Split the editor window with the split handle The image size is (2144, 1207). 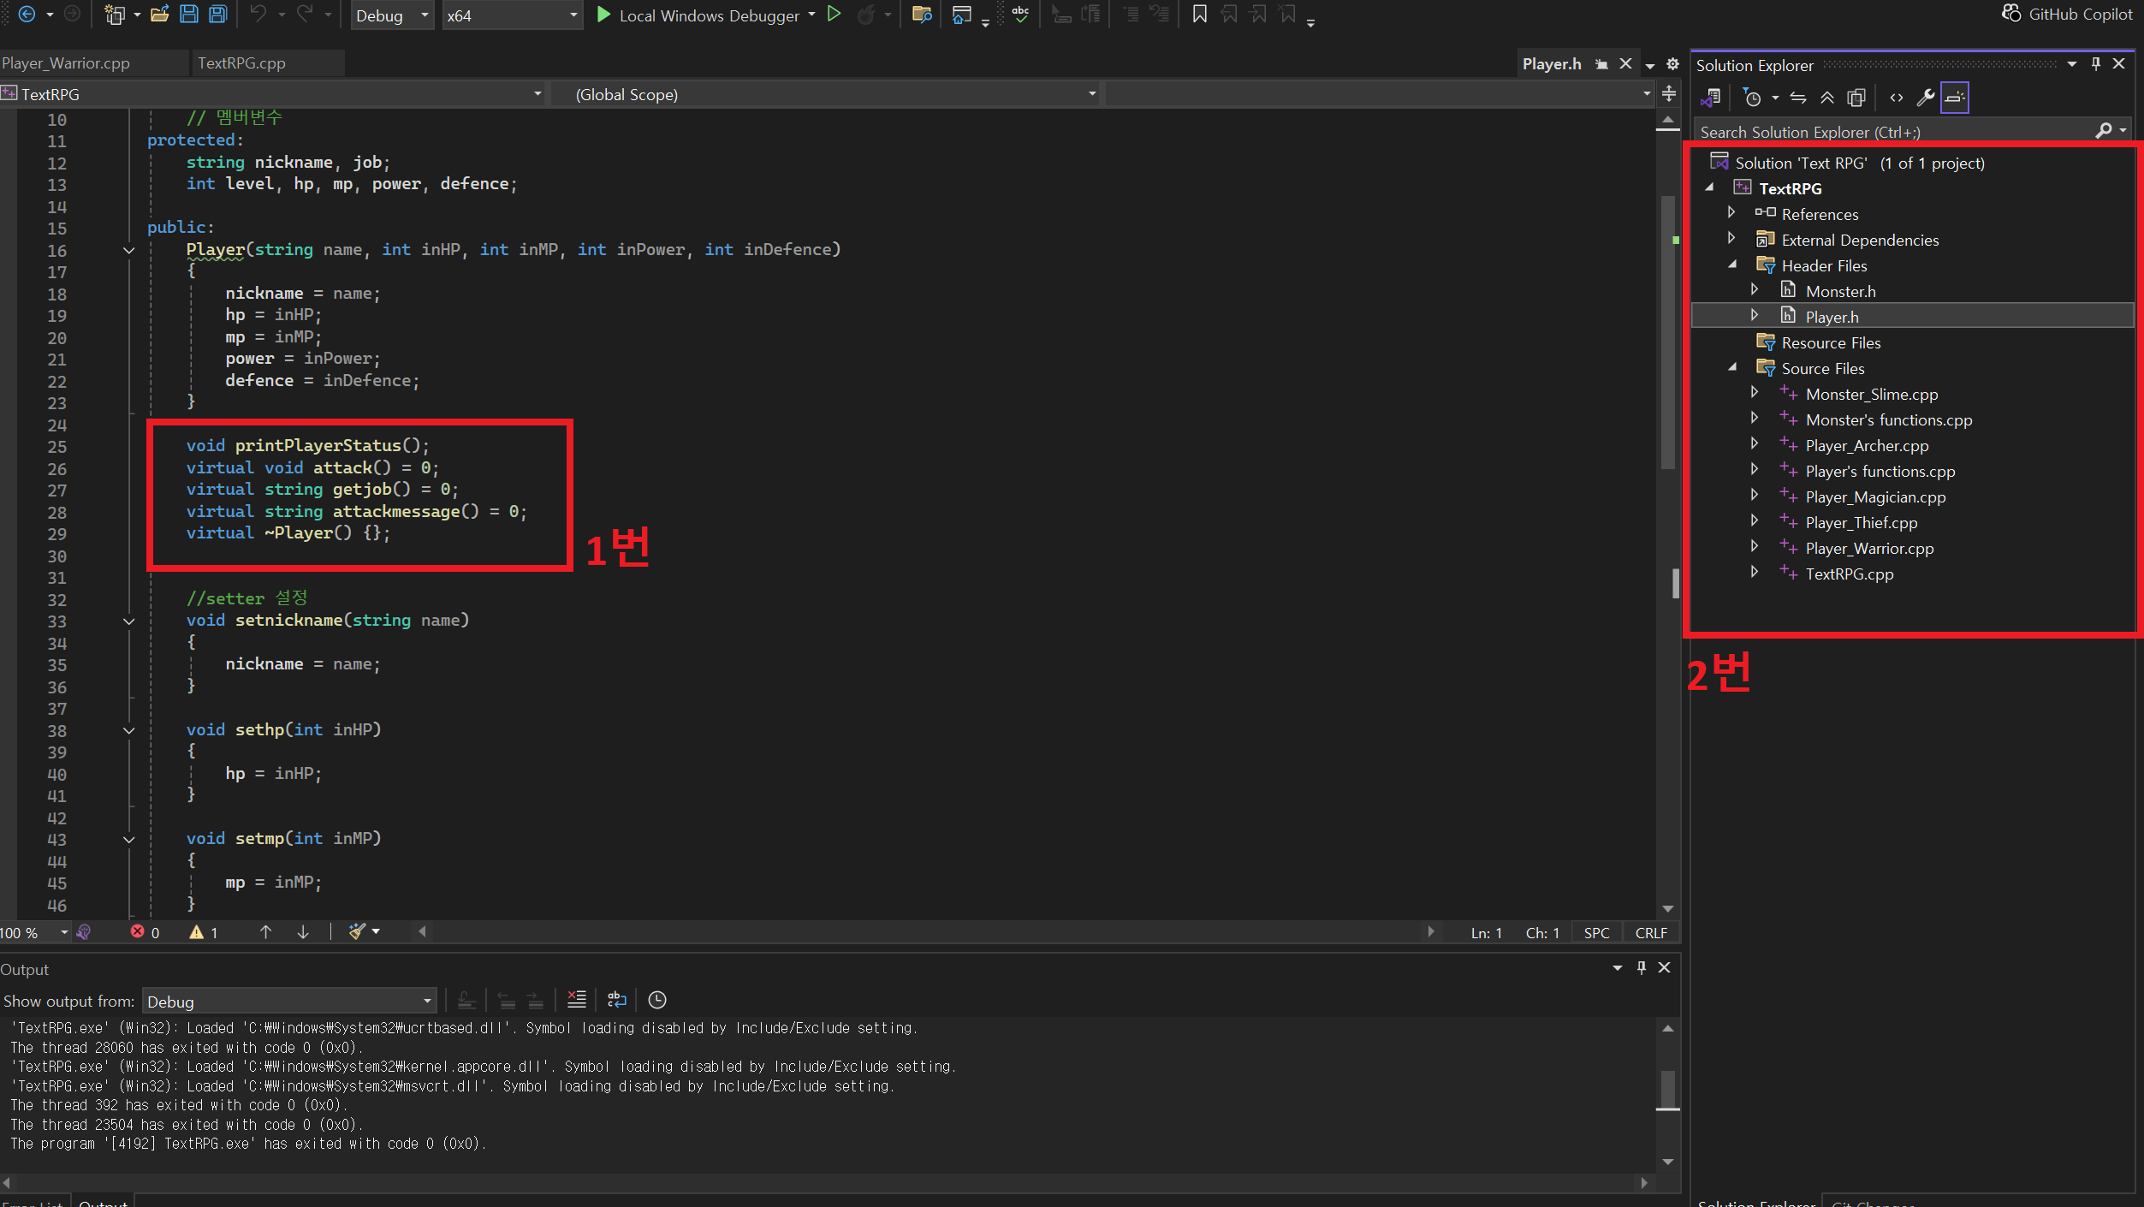tap(1668, 93)
